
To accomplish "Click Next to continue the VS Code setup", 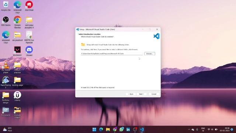I will (x=141, y=94).
